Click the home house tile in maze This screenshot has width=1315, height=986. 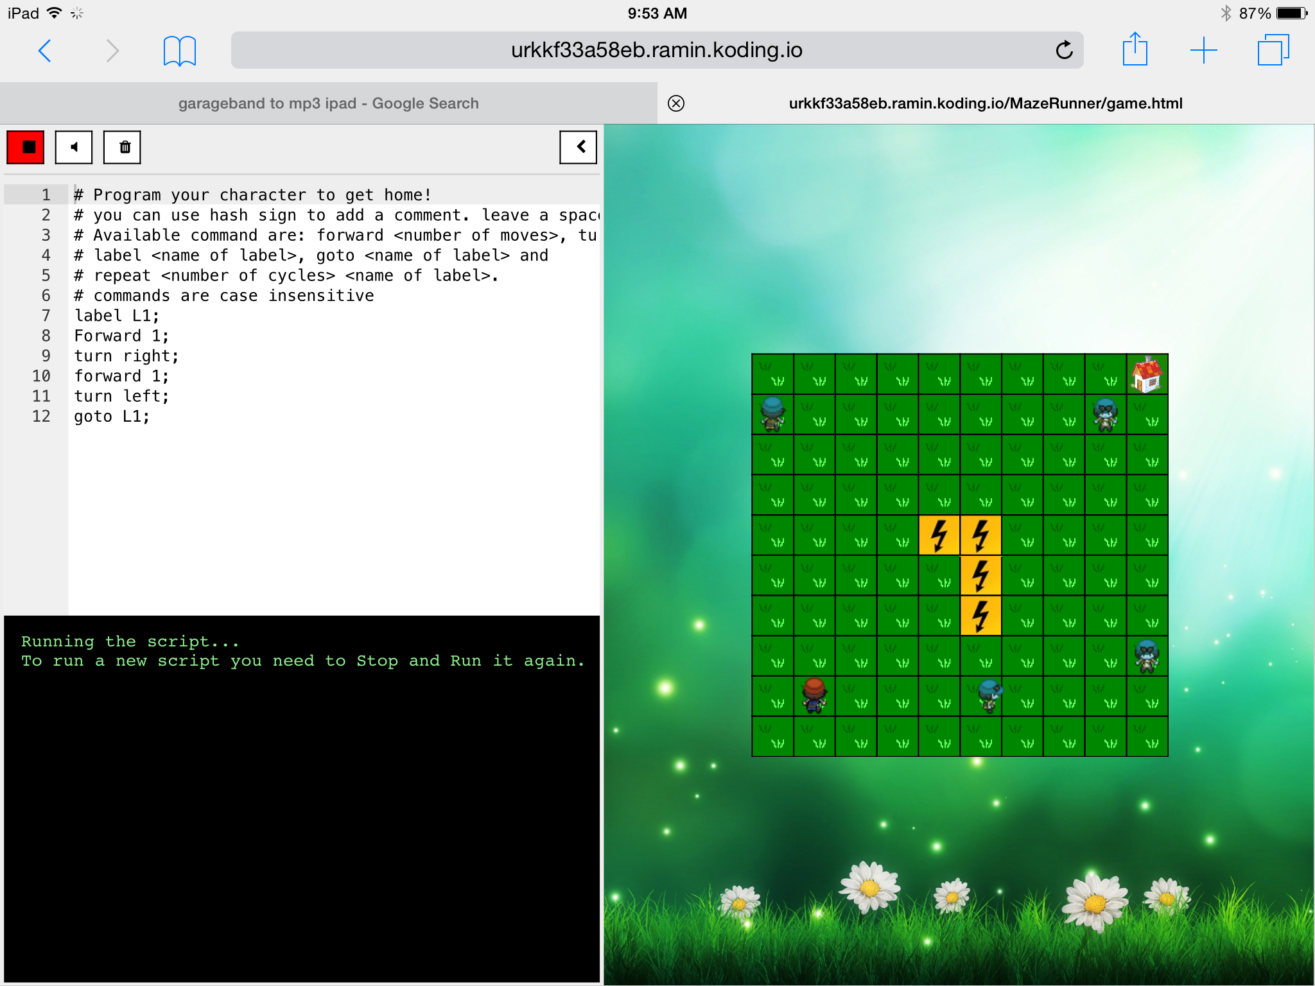(1147, 374)
